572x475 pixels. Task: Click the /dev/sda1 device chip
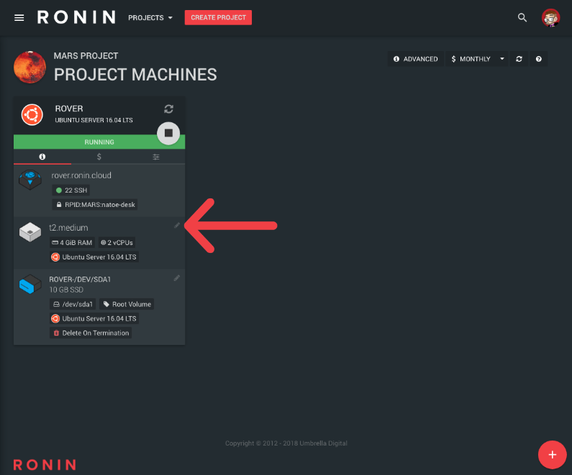point(73,304)
